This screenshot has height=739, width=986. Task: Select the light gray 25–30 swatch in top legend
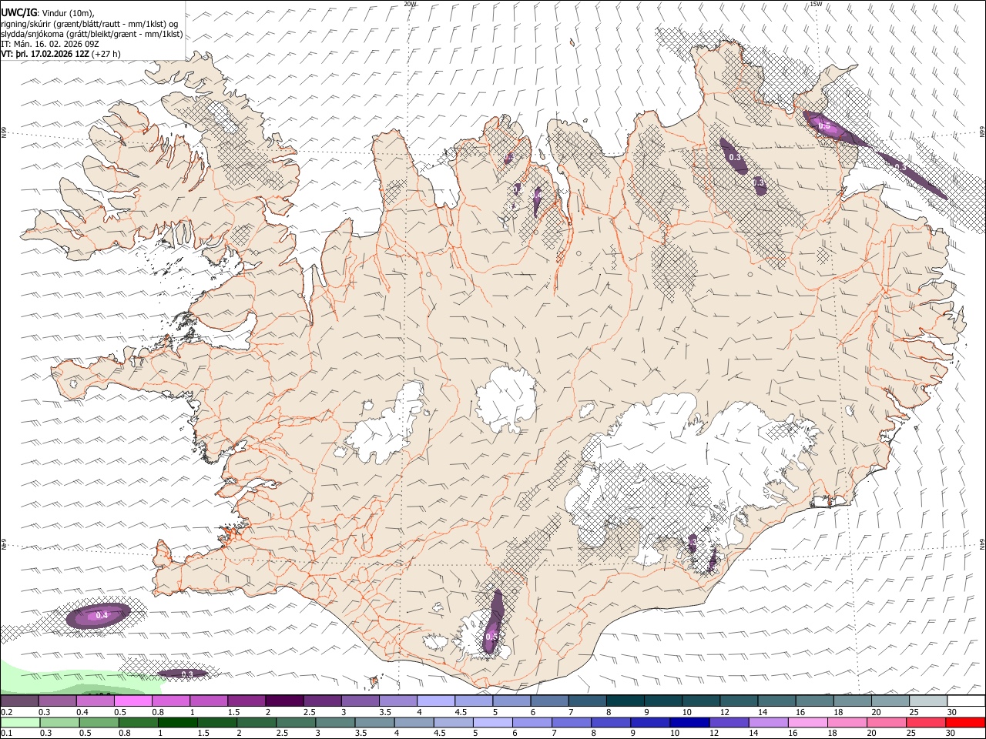pos(928,701)
